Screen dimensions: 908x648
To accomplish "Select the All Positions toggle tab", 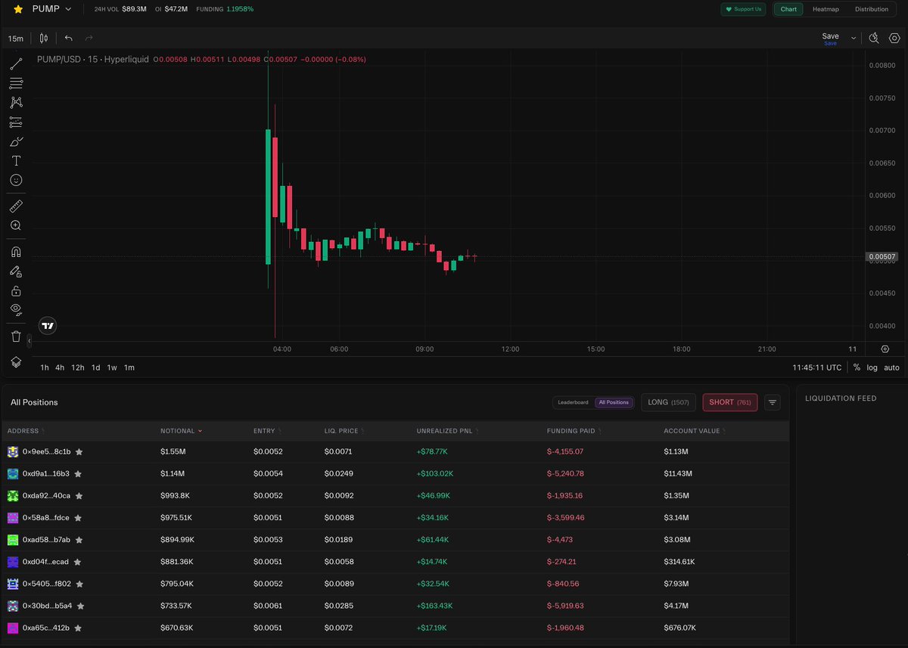I will click(x=614, y=402).
